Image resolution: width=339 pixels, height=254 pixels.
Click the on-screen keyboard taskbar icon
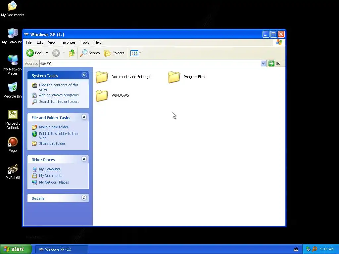(x=296, y=249)
